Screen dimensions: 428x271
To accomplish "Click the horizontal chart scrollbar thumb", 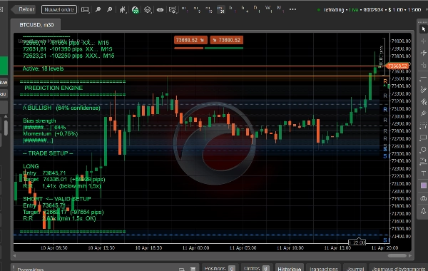I will click(397, 256).
